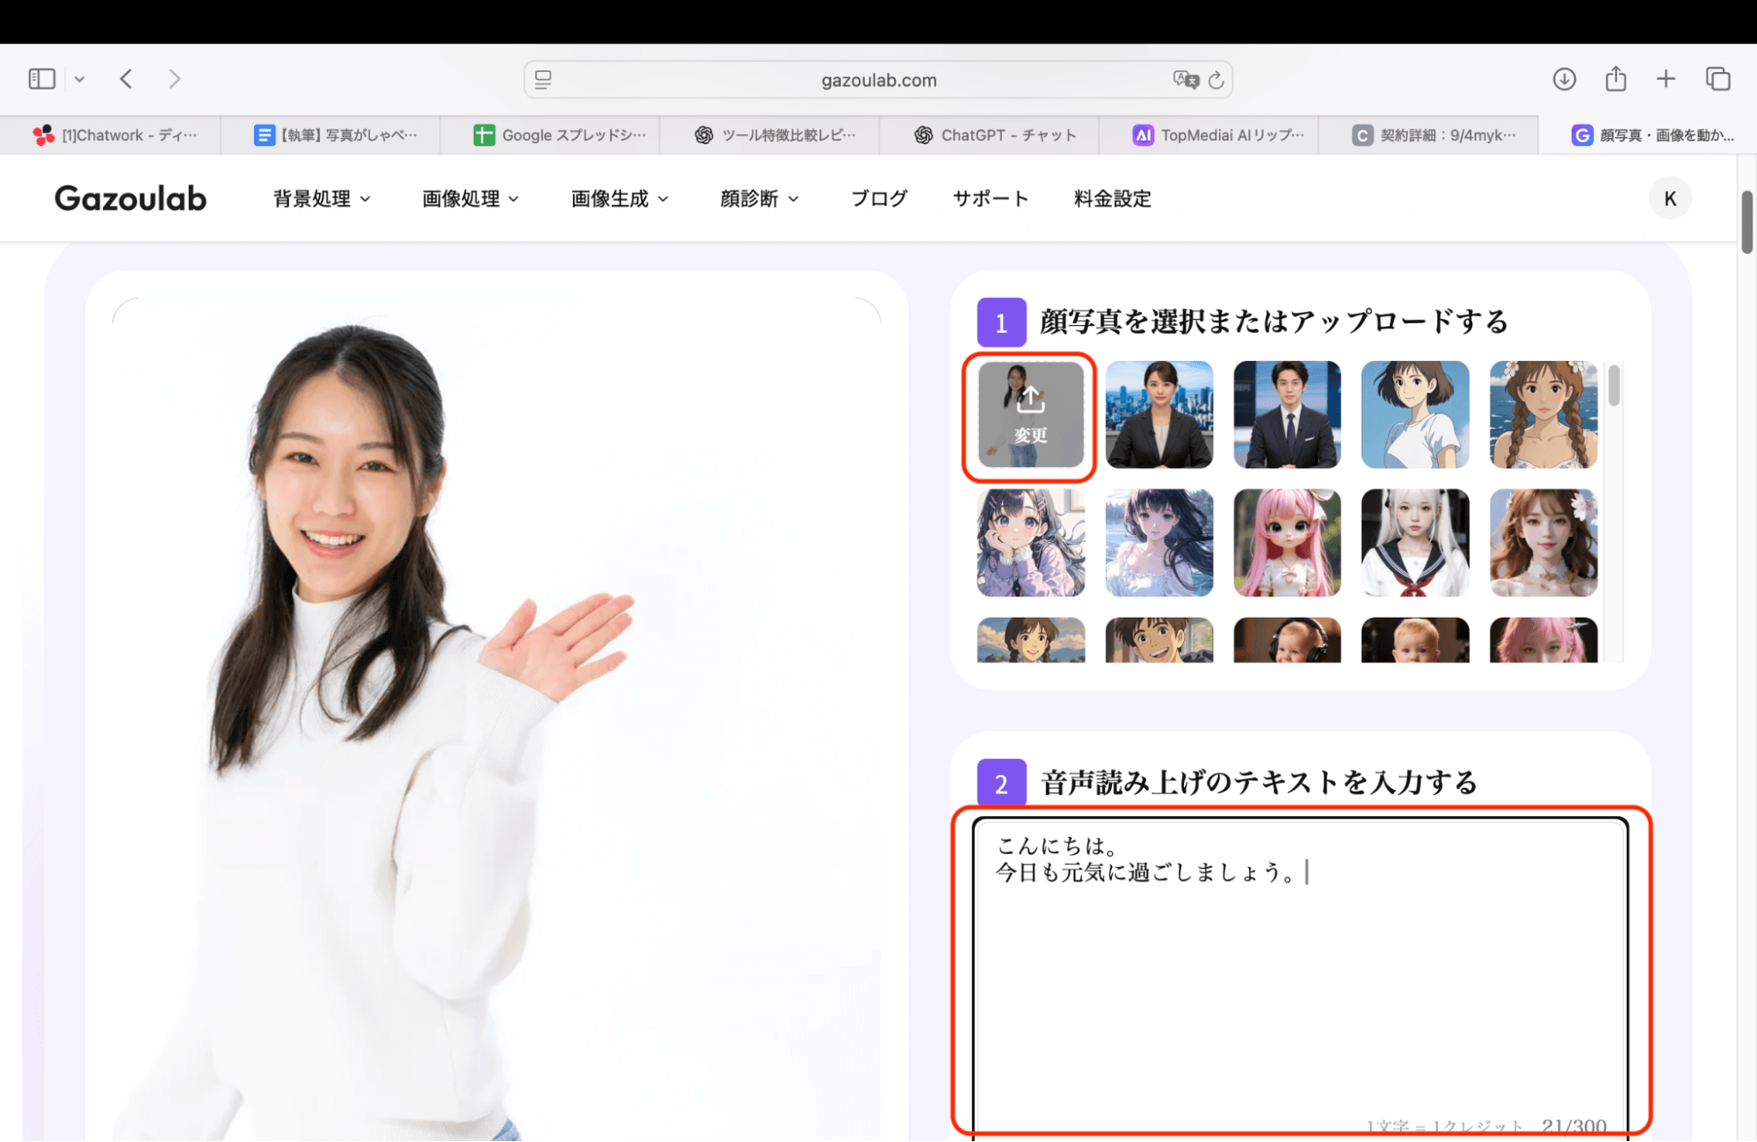Go to the 料金設定 page
The height and width of the screenshot is (1142, 1757).
[x=1111, y=199]
